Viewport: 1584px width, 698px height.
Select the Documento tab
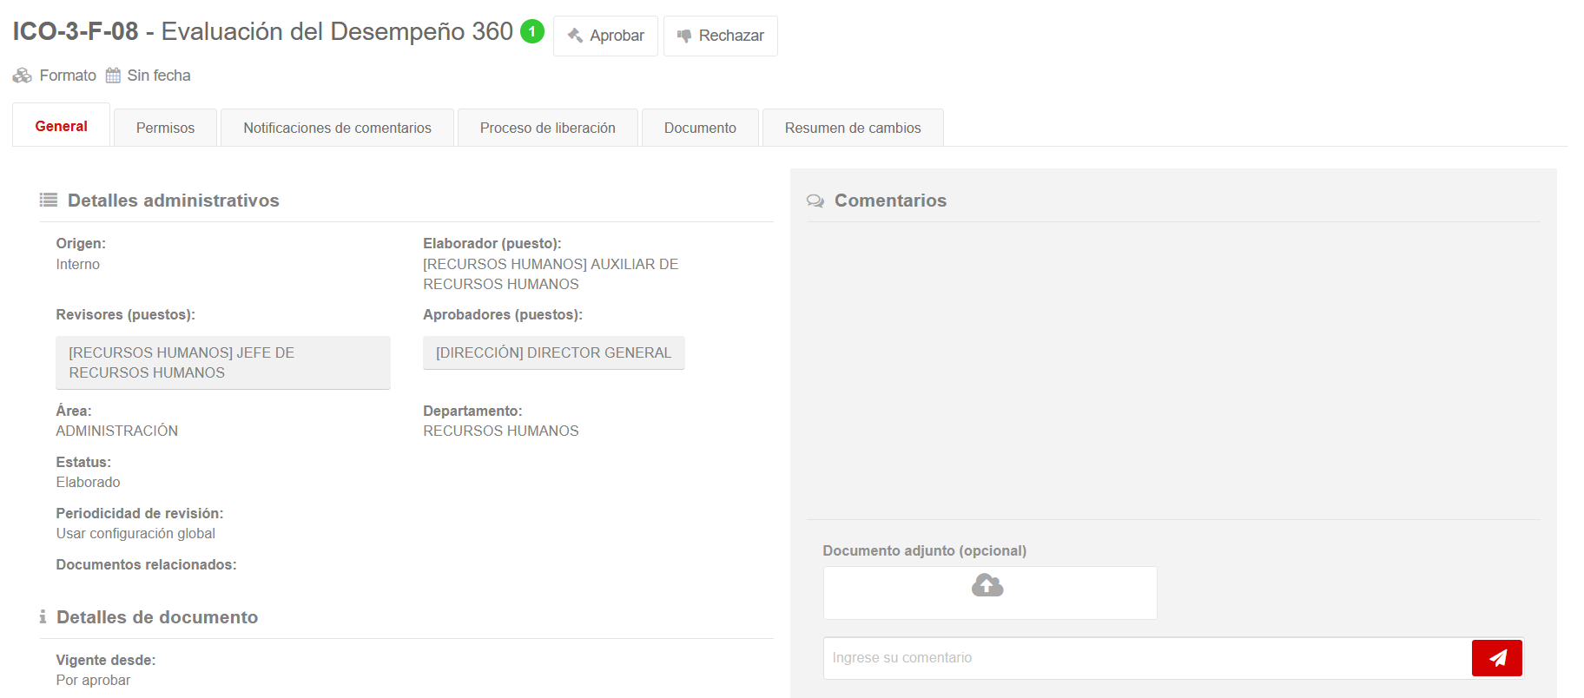700,128
